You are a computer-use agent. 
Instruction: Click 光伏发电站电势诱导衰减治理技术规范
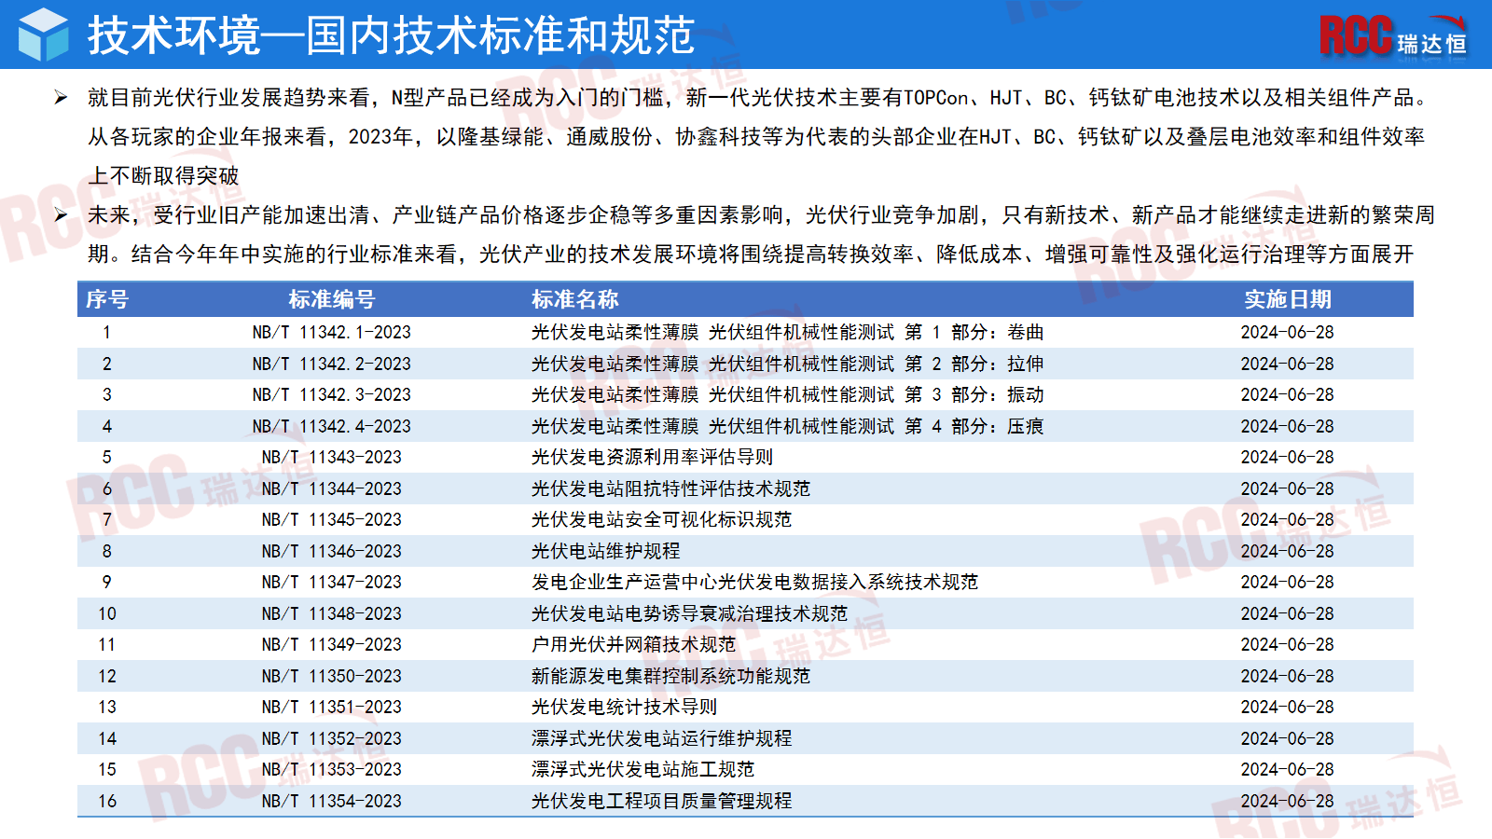690,613
